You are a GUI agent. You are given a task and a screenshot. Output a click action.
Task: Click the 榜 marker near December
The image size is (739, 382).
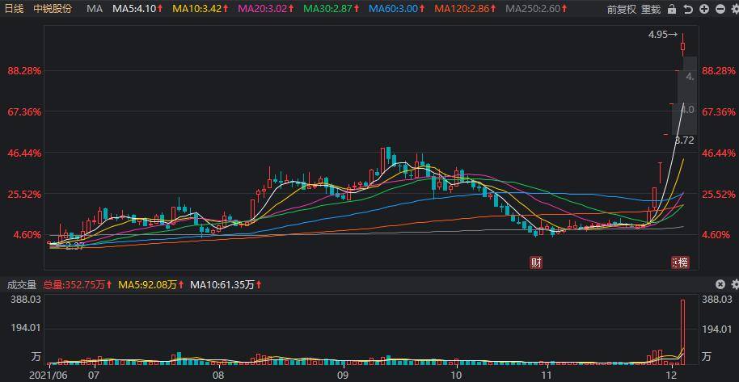pyautogui.click(x=681, y=262)
